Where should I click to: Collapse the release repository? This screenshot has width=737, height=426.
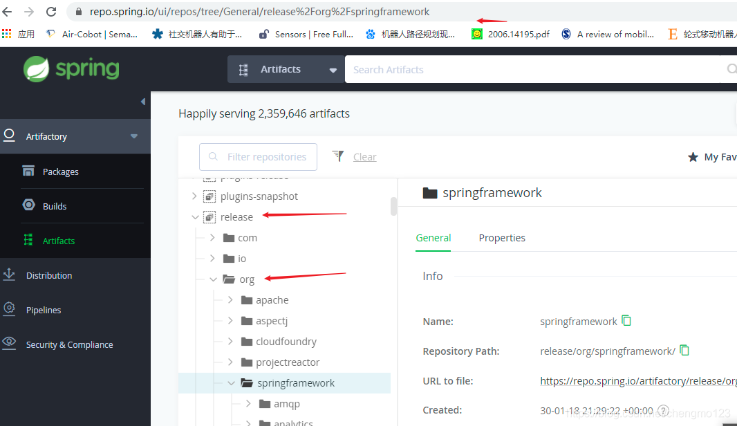click(x=195, y=217)
